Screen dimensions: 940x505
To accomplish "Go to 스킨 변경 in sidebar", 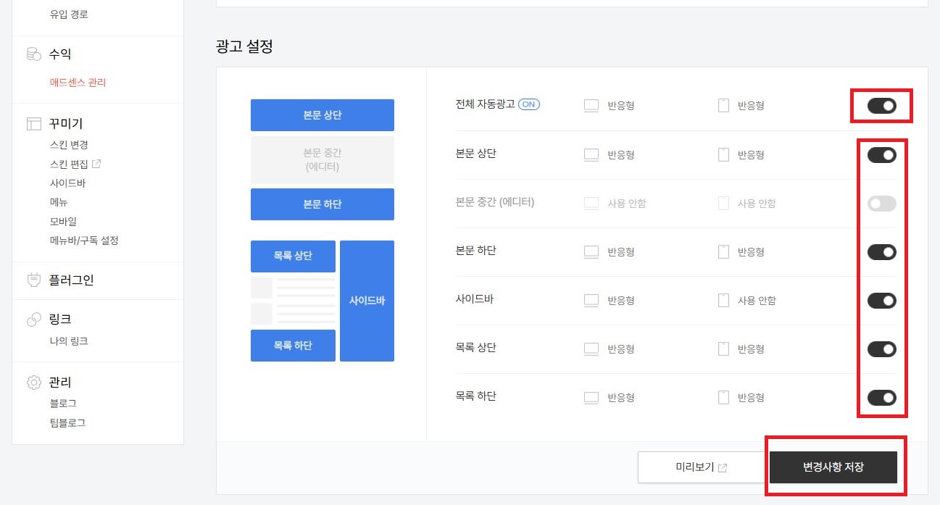I will (x=69, y=145).
